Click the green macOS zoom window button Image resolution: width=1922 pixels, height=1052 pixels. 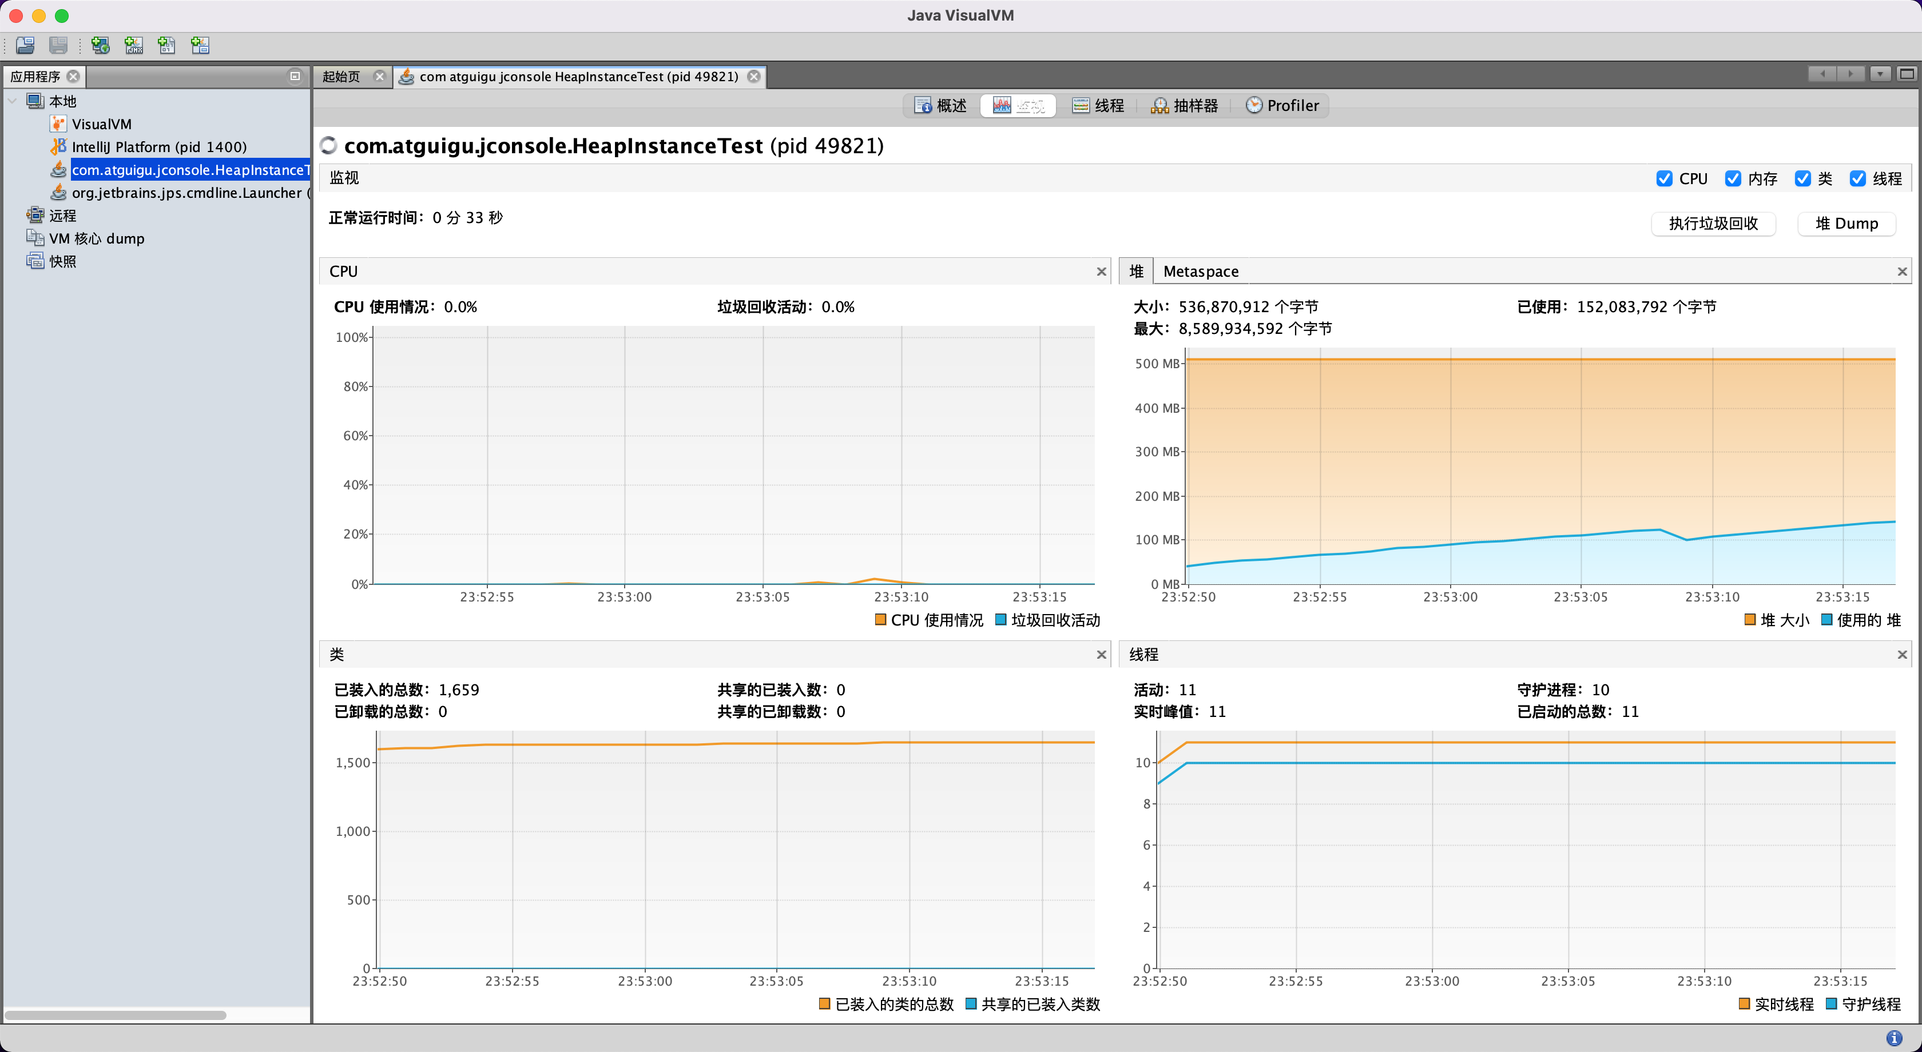[62, 15]
